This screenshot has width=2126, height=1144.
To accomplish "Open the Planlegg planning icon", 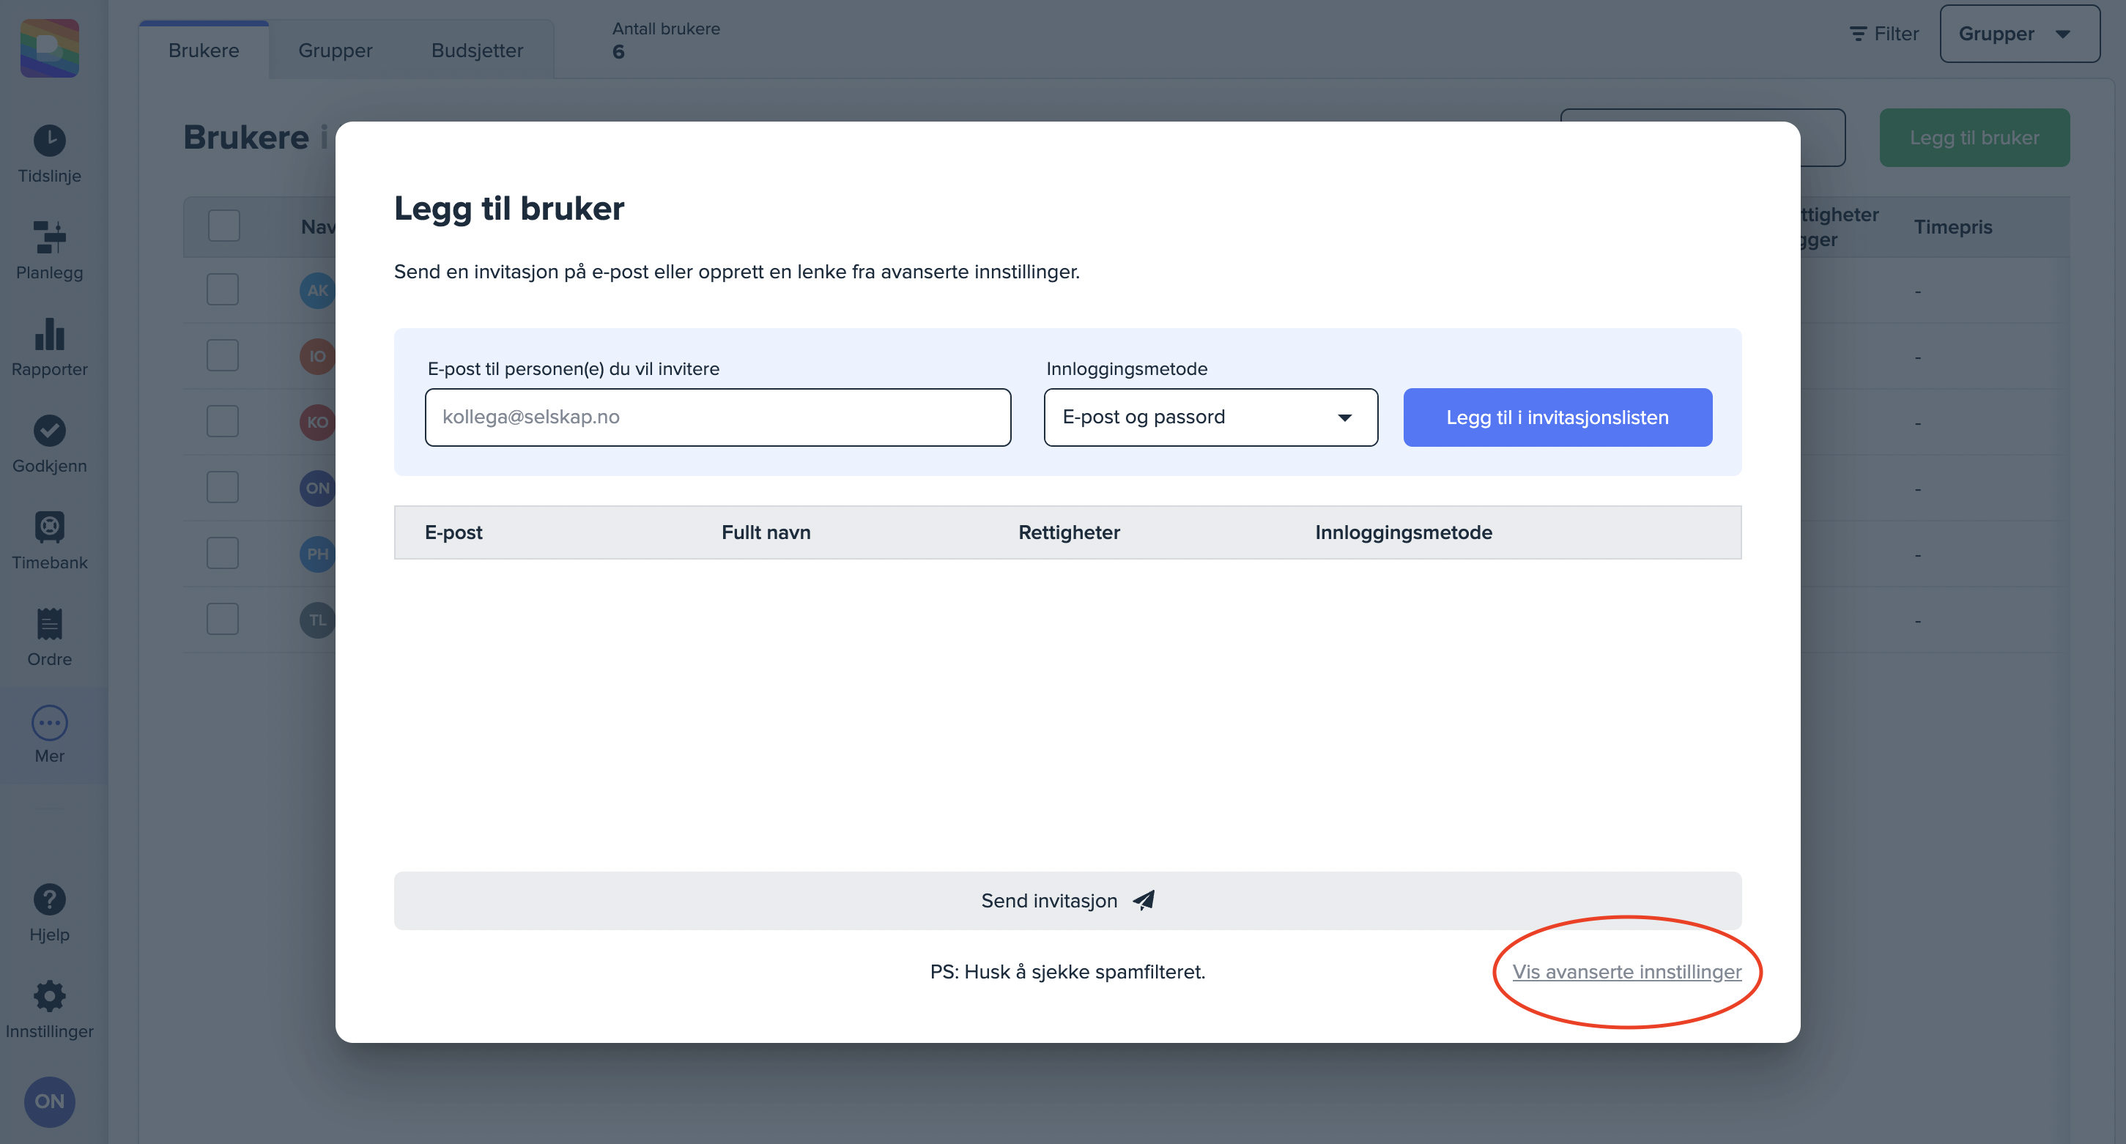I will click(50, 237).
